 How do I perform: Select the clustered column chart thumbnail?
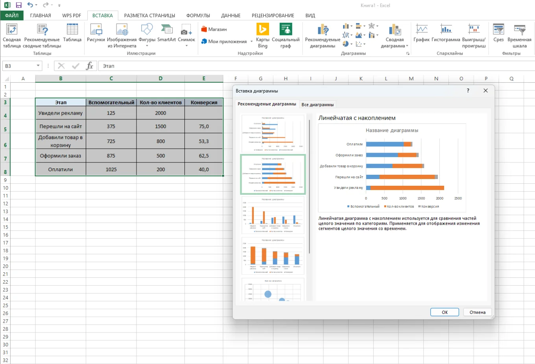coord(273,215)
